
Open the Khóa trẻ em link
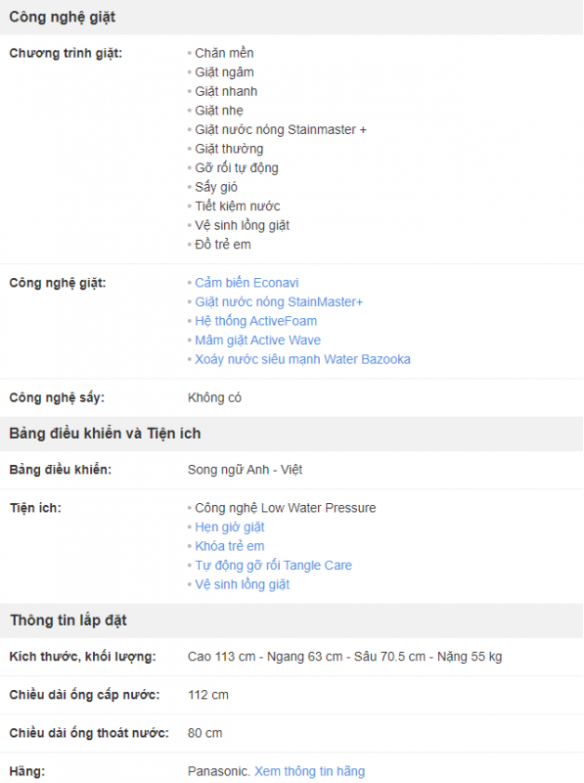[230, 546]
